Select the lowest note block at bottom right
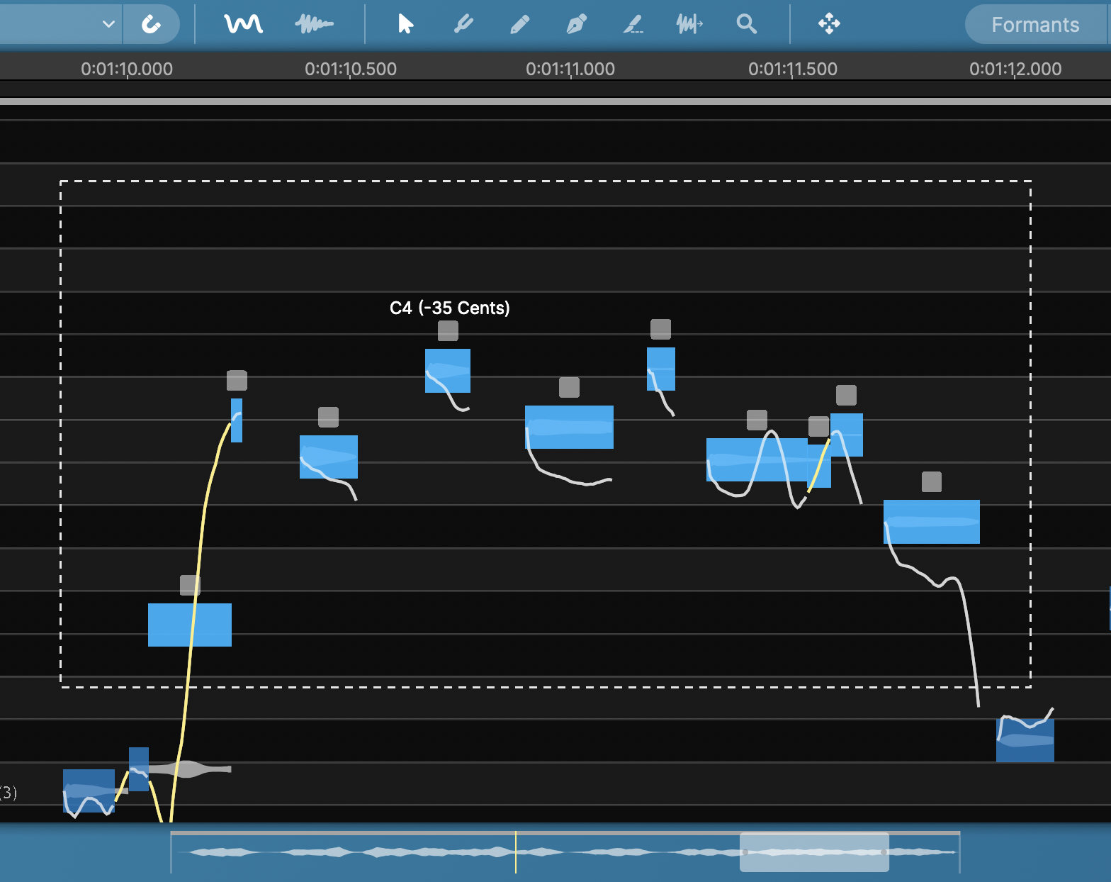Screen dimensions: 1111x882 pos(1025,740)
